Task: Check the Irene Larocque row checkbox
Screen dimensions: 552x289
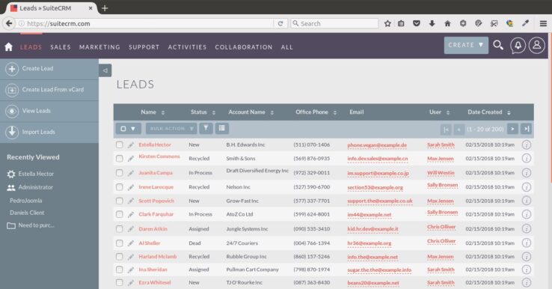Action: pyautogui.click(x=120, y=186)
